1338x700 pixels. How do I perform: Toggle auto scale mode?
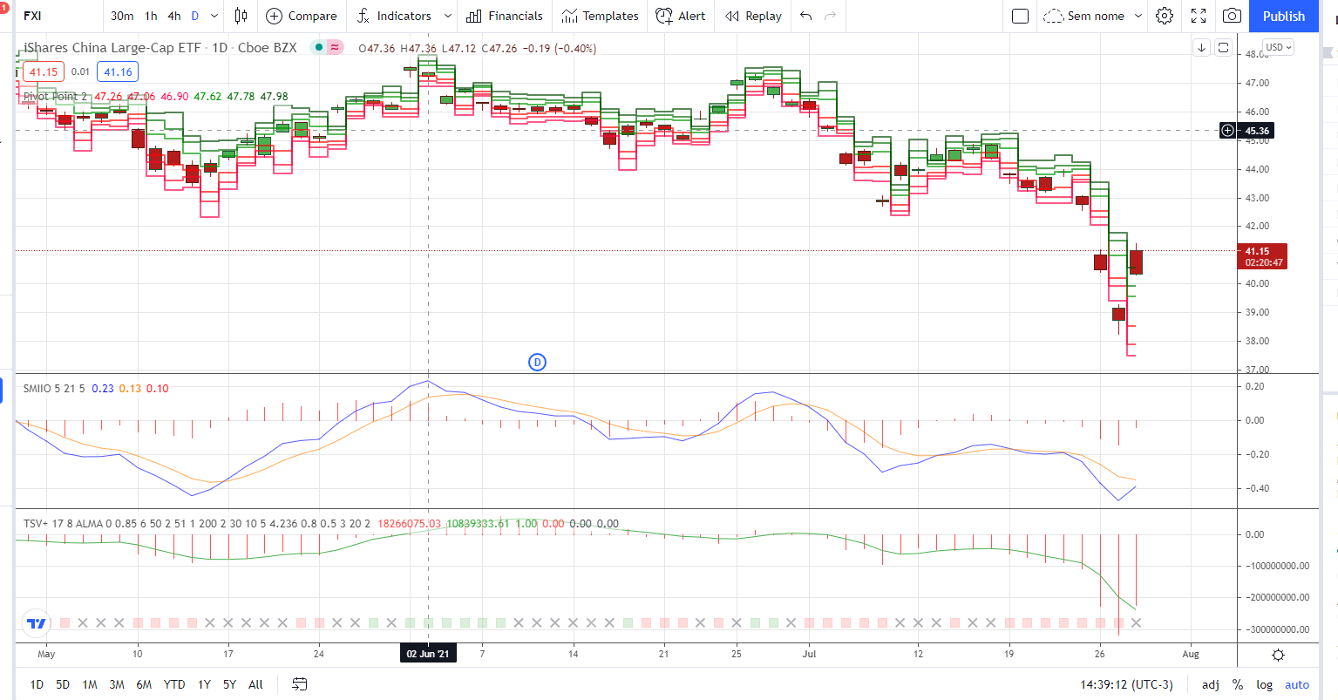[x=1297, y=684]
